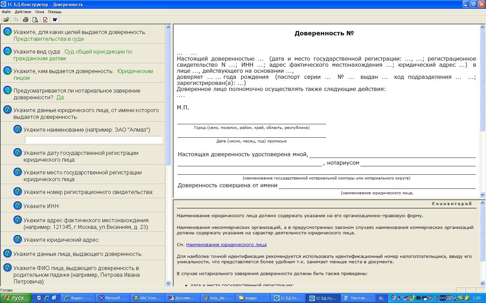Click the document pane's scroll-up arrow
Screen dimensions: 486x303
[x=482, y=27]
